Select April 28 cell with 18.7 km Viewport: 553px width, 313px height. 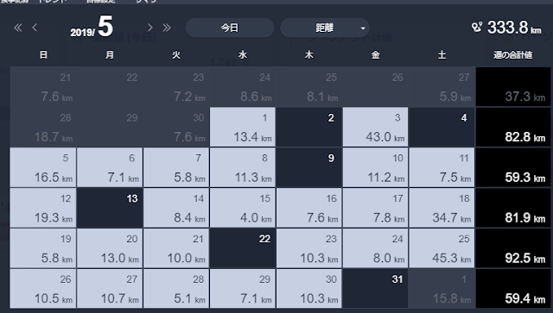tap(43, 127)
